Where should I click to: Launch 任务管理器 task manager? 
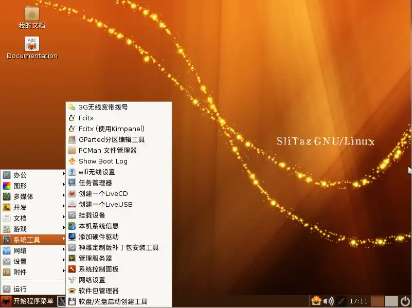click(x=119, y=183)
